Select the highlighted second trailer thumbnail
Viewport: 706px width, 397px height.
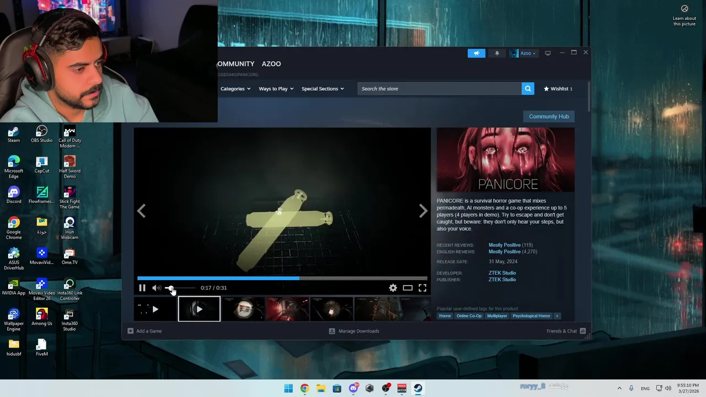click(199, 309)
